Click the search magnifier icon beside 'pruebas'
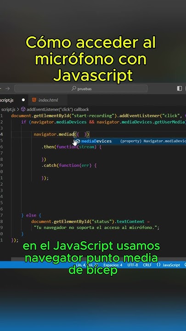 point(73,89)
